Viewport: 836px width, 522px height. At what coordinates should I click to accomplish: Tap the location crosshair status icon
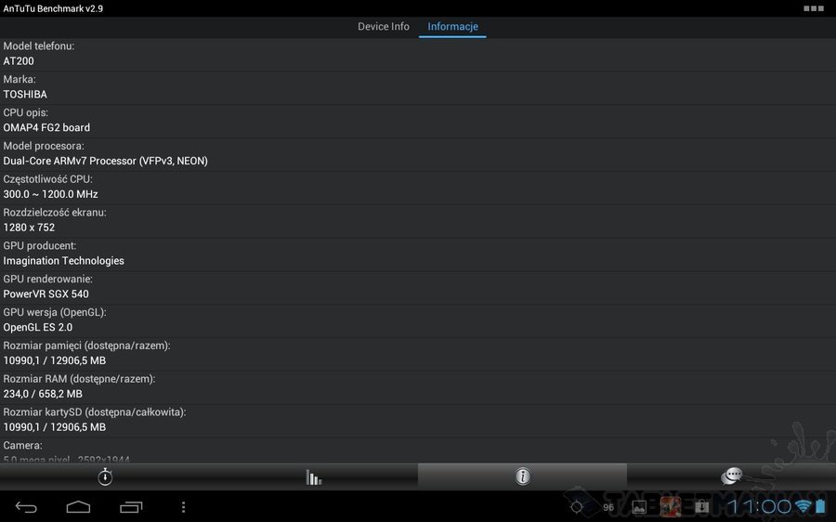(576, 506)
